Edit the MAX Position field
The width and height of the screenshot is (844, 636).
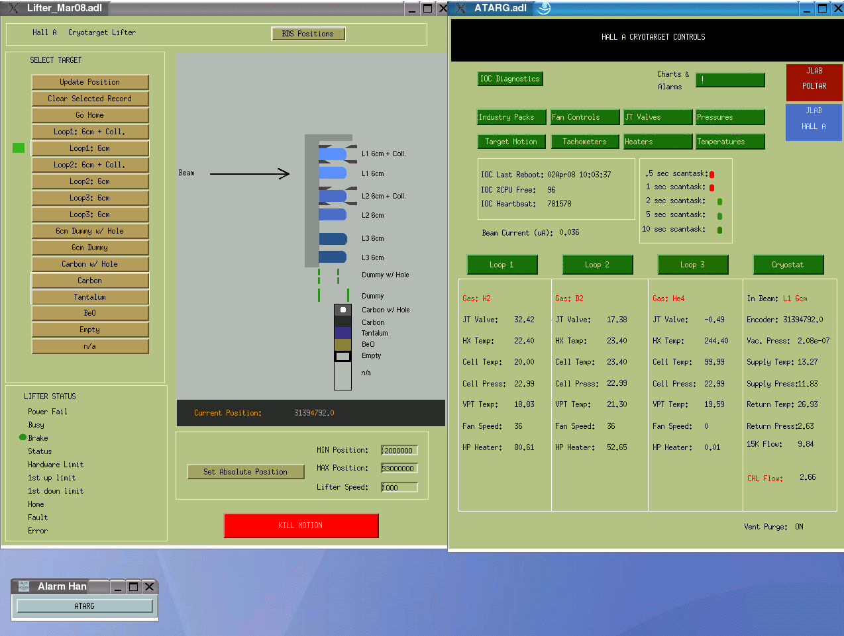click(x=399, y=469)
